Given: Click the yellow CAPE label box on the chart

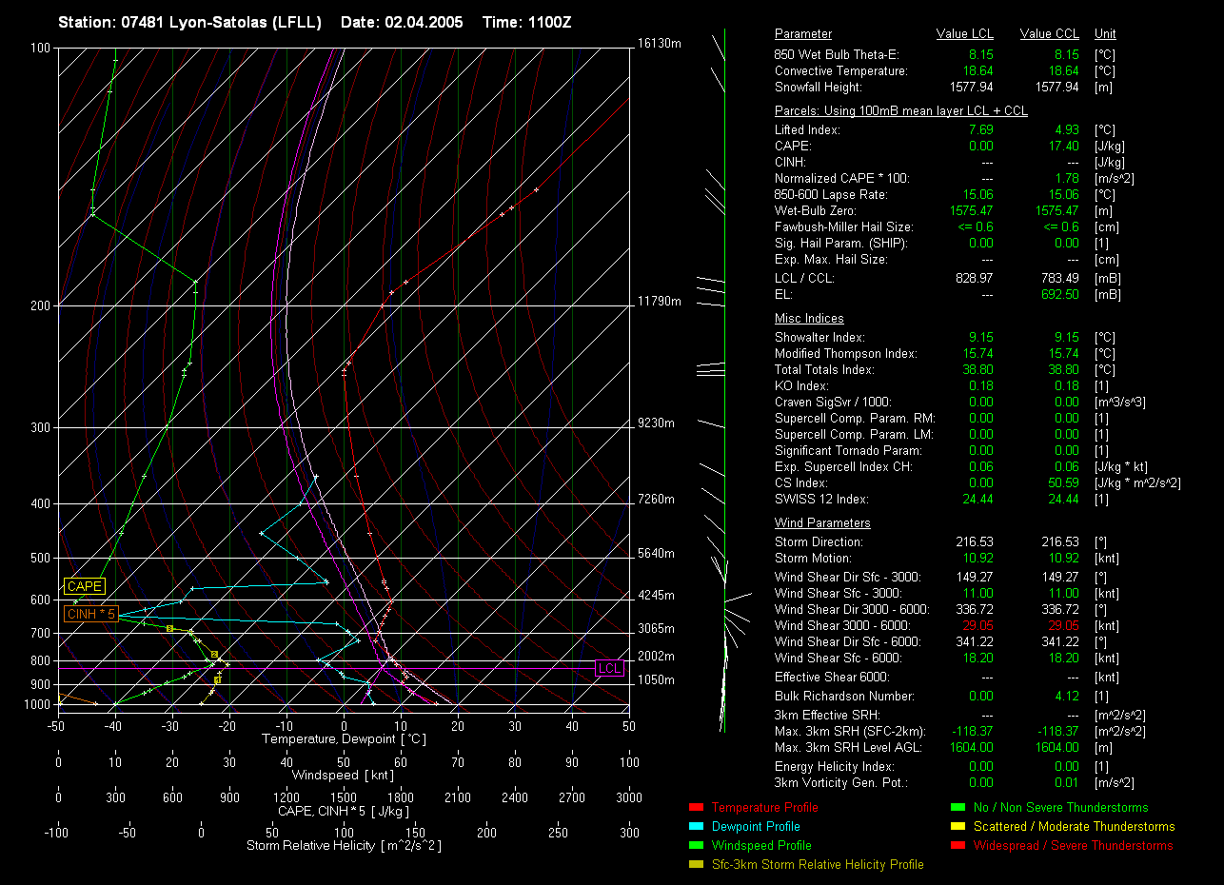Looking at the screenshot, I should [84, 586].
